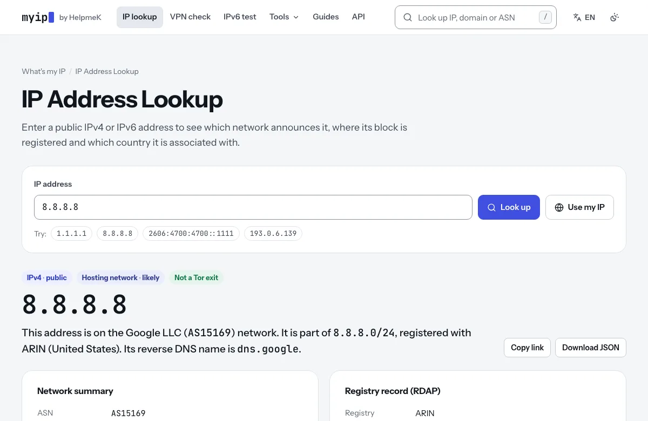Choose the 193.0.6.139 example chip
Image resolution: width=648 pixels, height=421 pixels.
[x=273, y=234]
